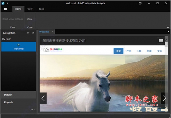Close the Welcome! document tab
171x118 pixels.
pos(52,32)
